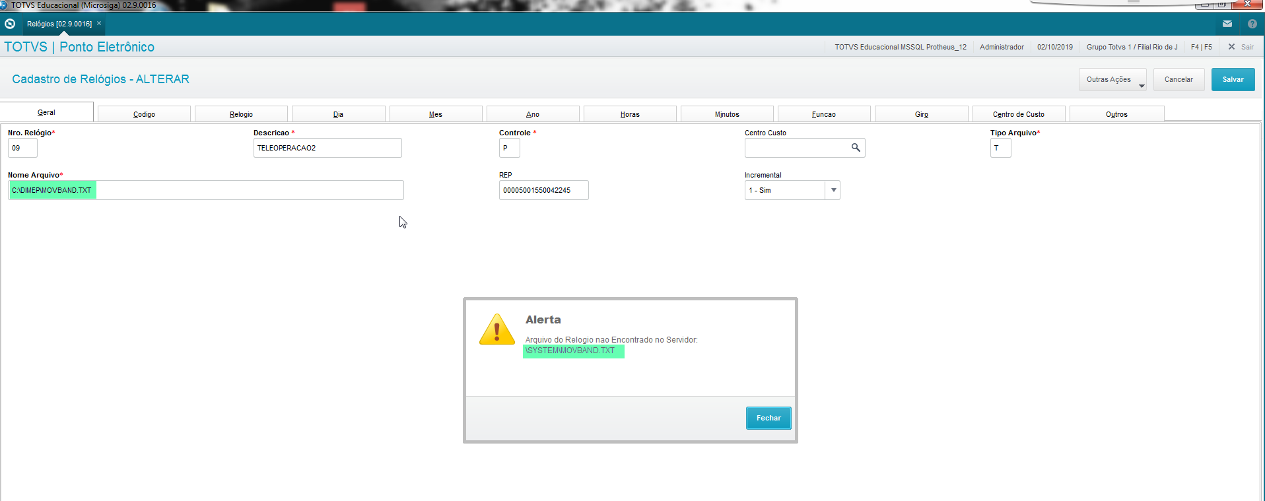Open the Funcao tab
The width and height of the screenshot is (1265, 501).
tap(824, 114)
